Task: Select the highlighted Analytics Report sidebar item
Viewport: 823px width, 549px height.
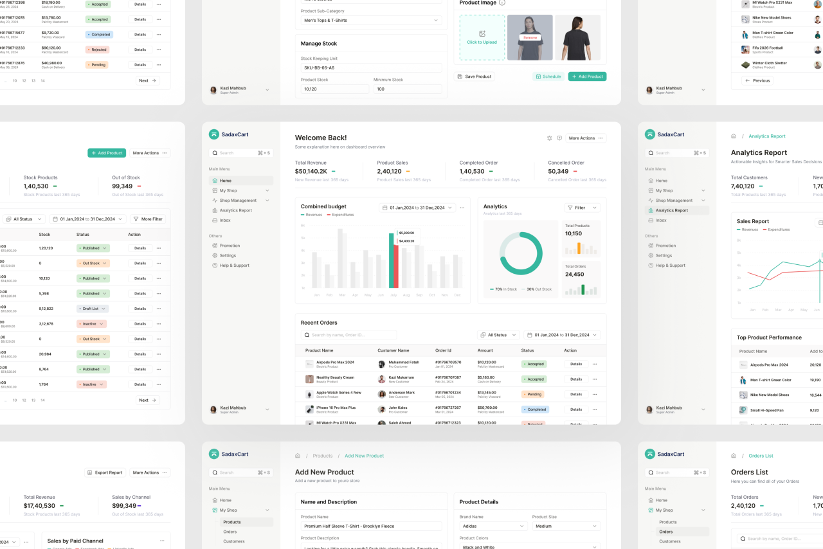Action: [676, 210]
